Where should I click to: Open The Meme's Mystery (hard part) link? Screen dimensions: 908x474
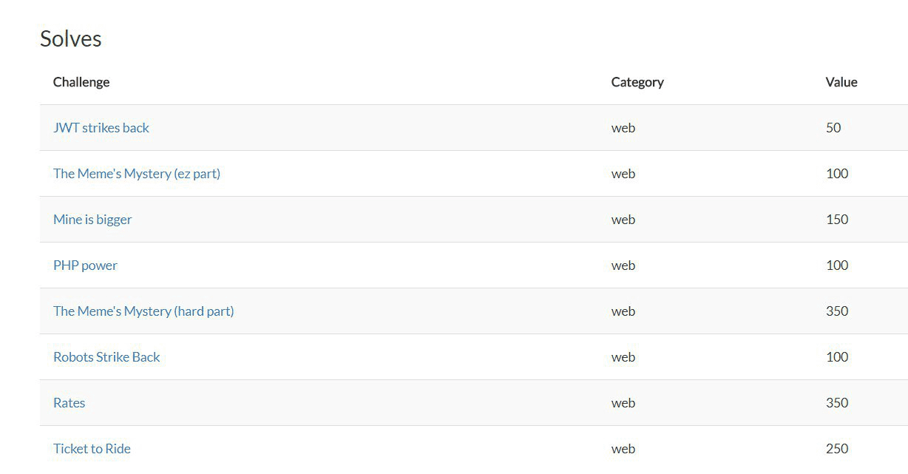[143, 311]
